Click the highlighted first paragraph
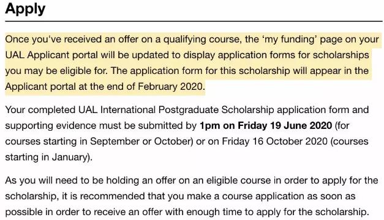The image size is (384, 220). 192,63
